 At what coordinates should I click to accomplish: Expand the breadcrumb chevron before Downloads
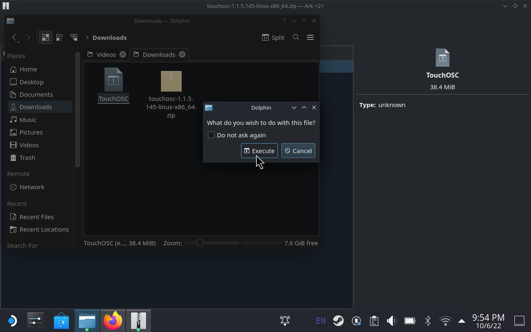(87, 37)
